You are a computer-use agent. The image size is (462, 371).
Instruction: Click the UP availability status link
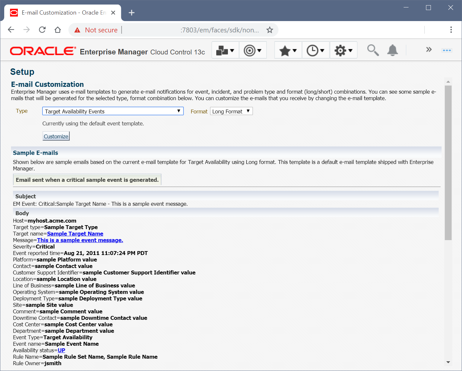tap(61, 350)
